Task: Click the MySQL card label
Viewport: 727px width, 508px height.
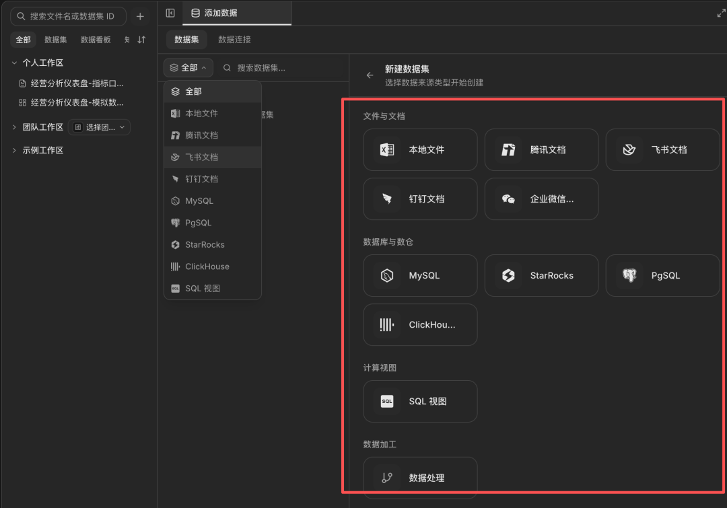Action: click(x=424, y=275)
